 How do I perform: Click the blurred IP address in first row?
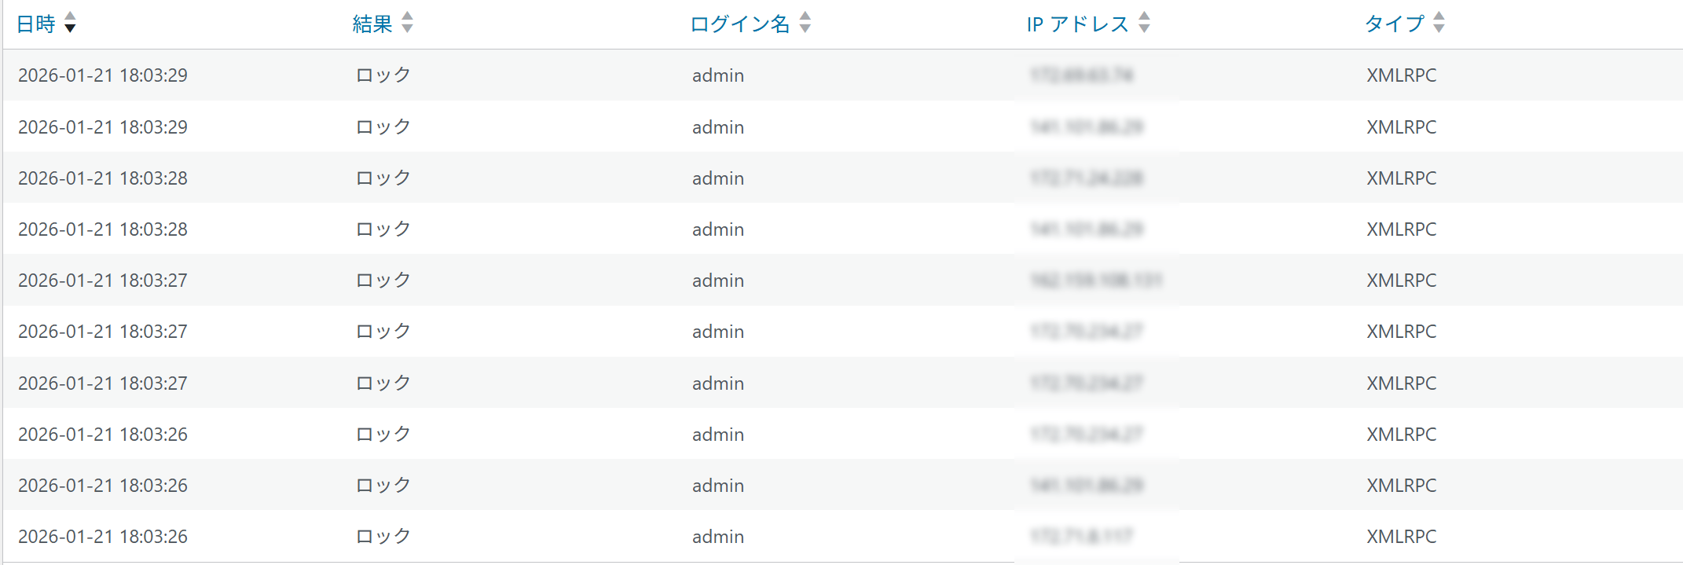(1081, 75)
